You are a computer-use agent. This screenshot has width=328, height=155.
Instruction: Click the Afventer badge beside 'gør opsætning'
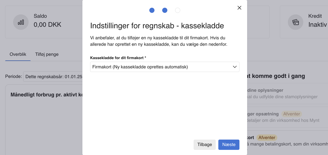click(291, 114)
